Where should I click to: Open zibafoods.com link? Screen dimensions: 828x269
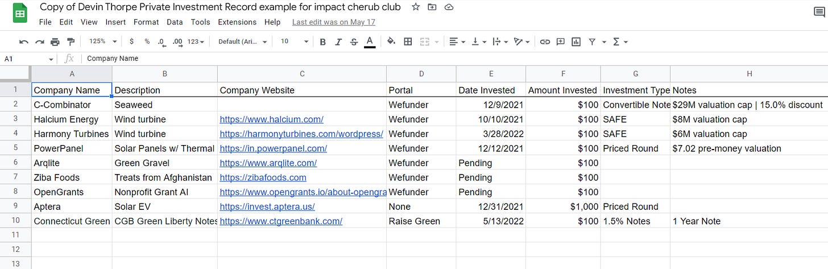263,177
